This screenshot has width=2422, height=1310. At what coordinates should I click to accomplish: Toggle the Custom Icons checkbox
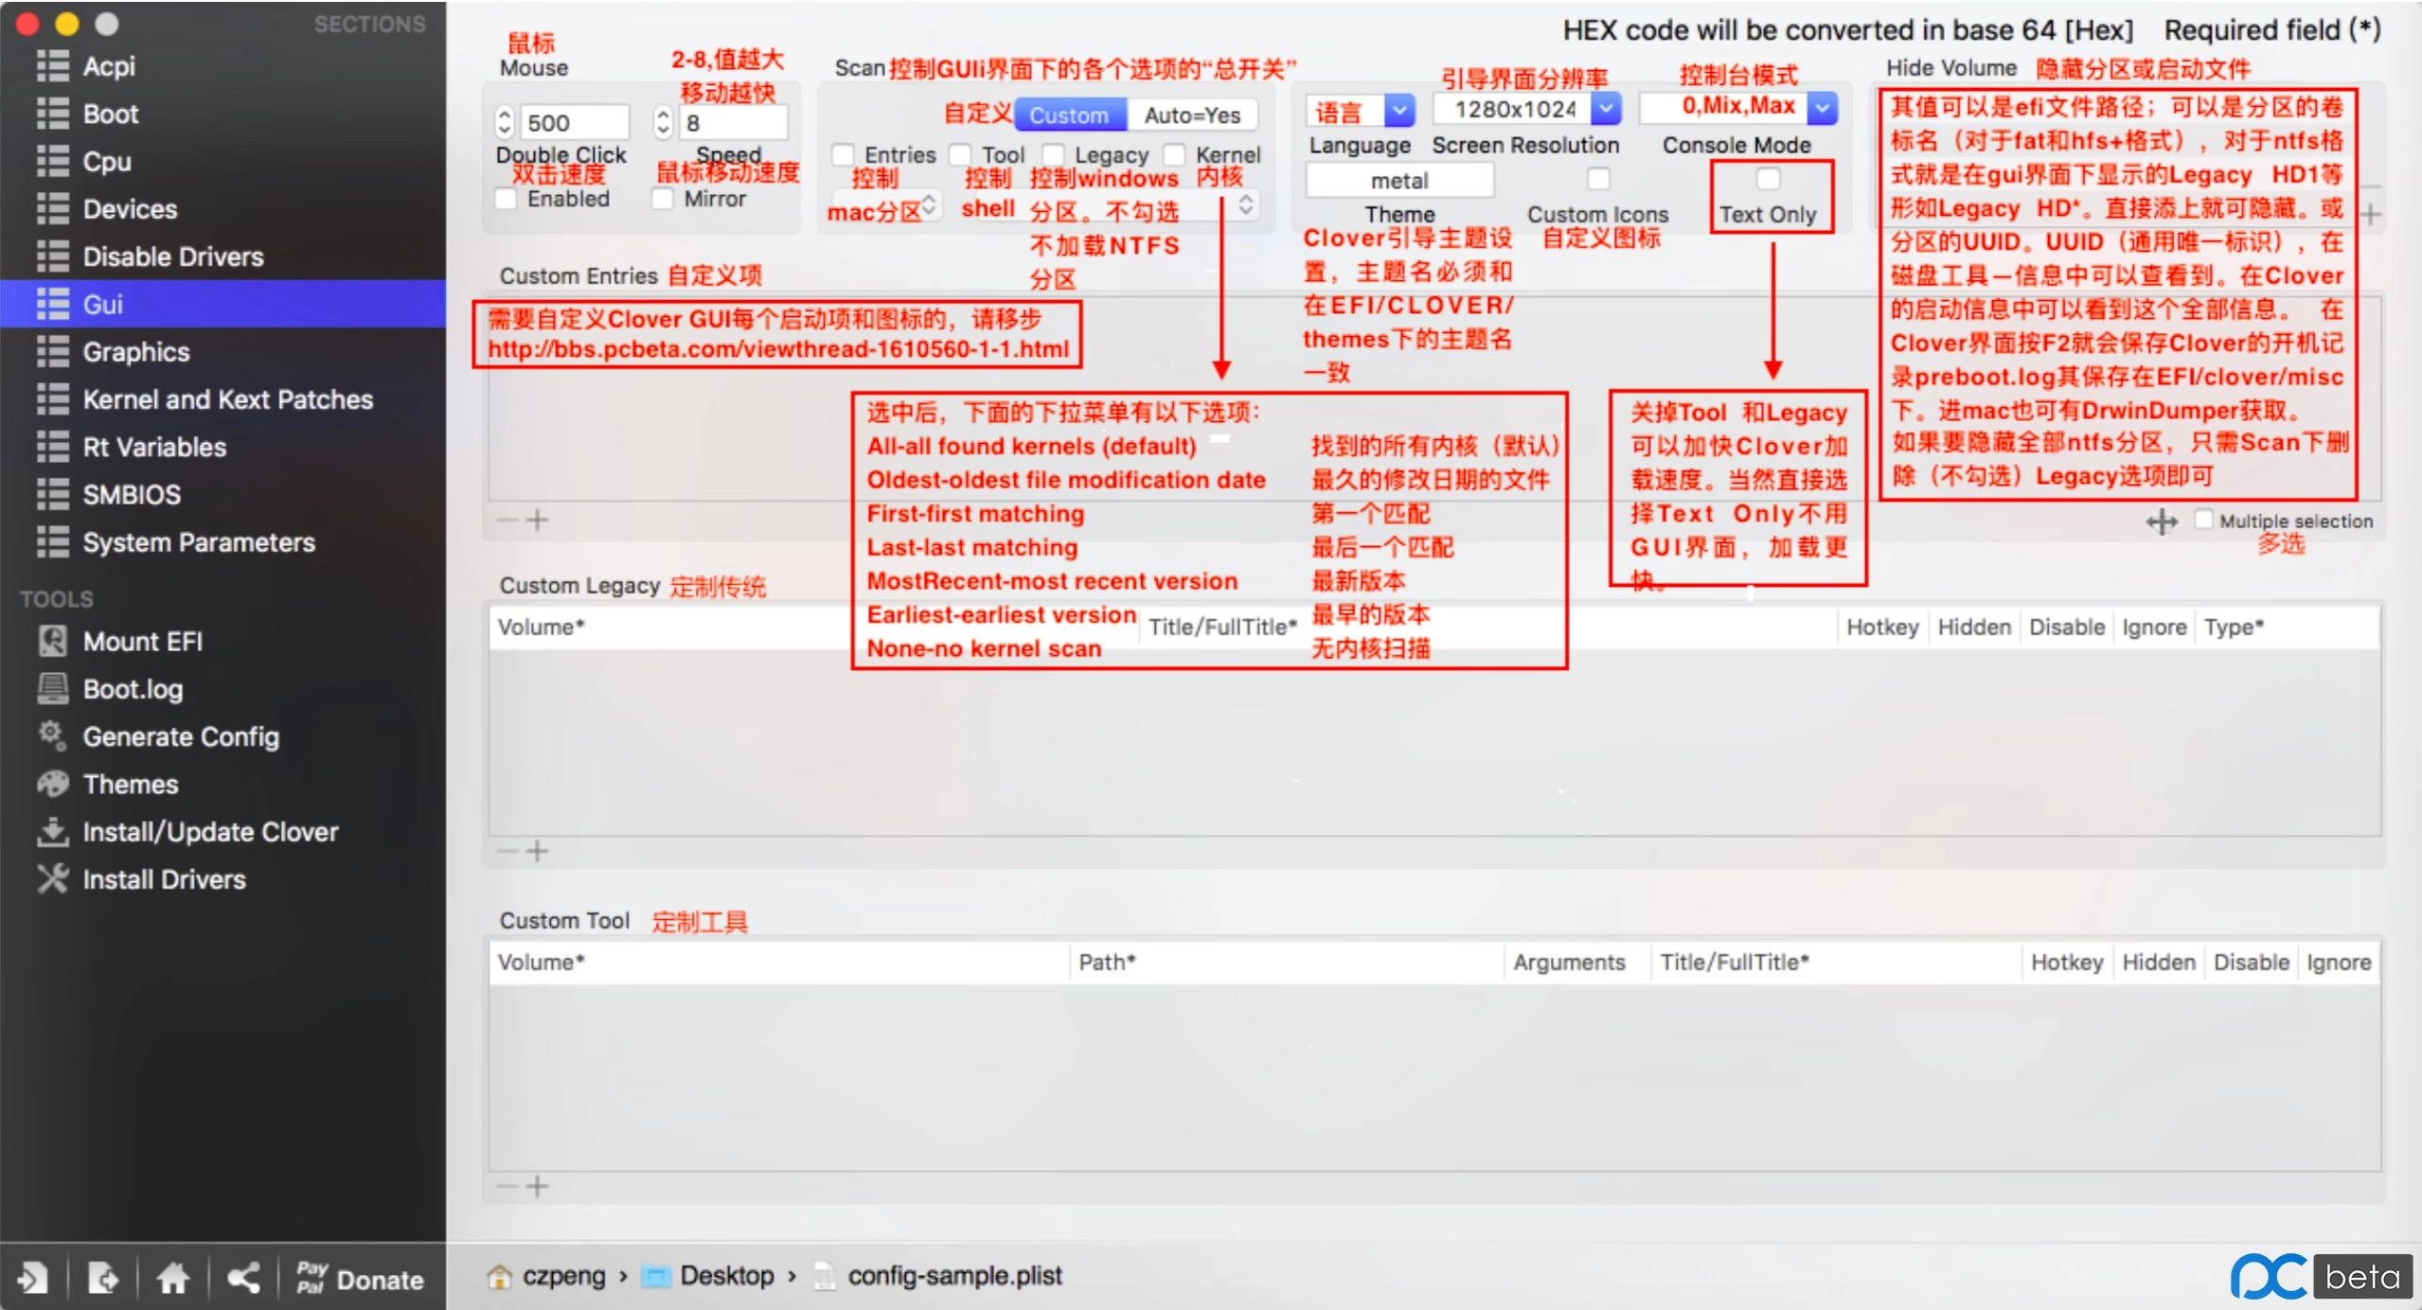point(1598,179)
